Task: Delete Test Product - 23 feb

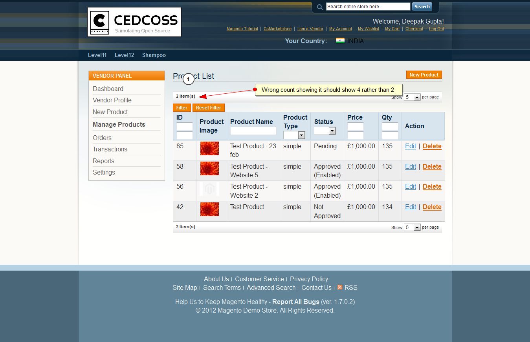Action: coord(432,146)
